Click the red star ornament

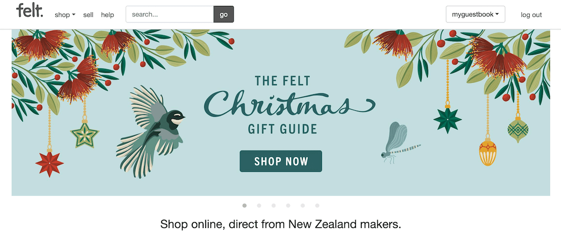(49, 164)
